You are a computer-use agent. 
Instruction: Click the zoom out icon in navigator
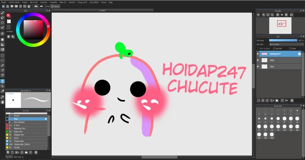point(272,15)
